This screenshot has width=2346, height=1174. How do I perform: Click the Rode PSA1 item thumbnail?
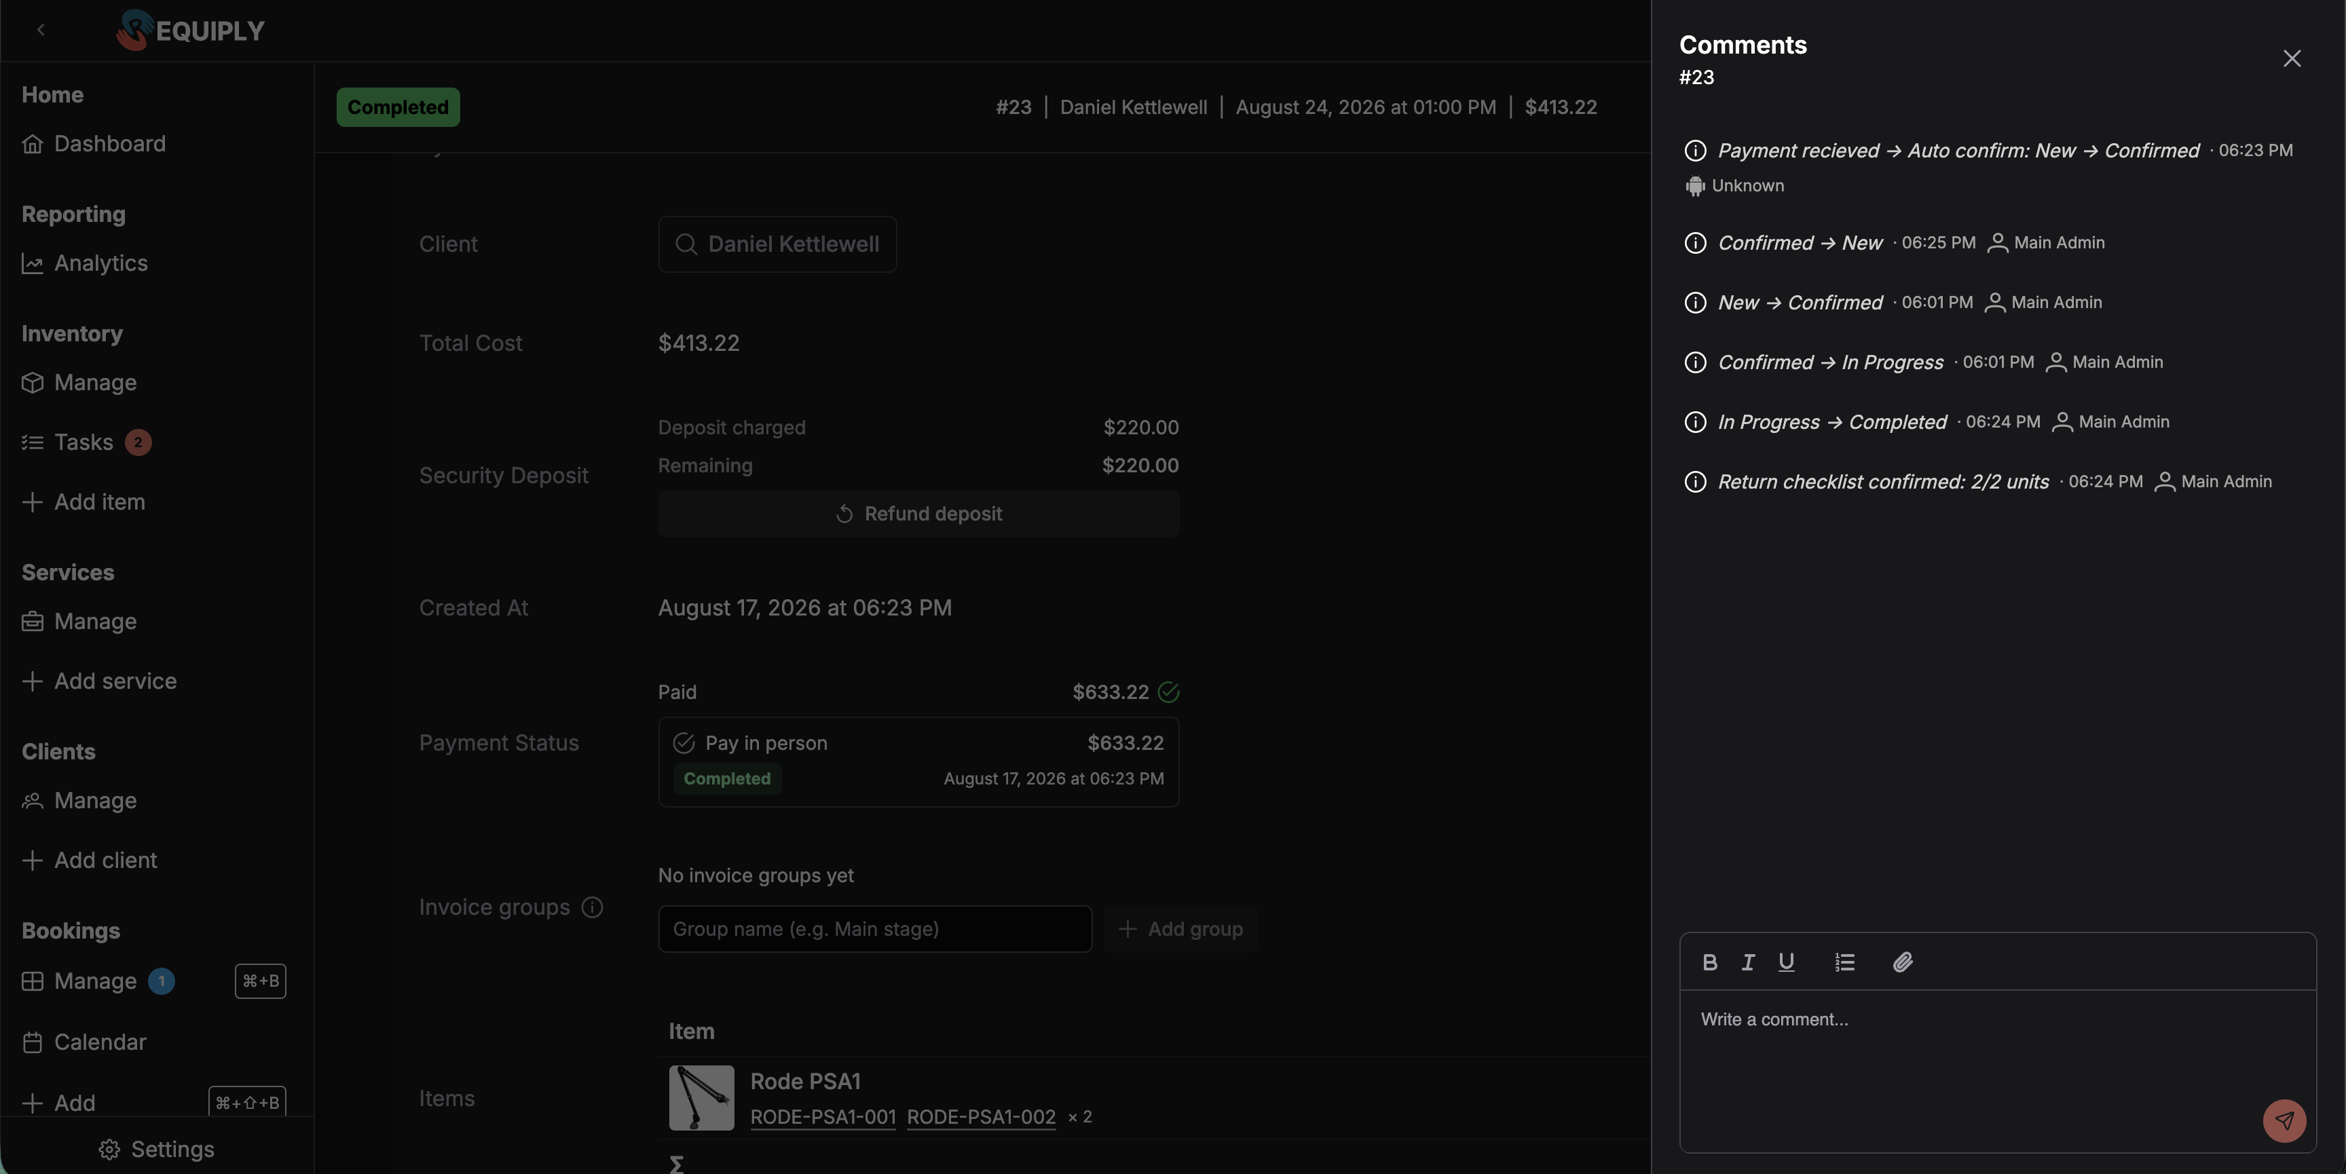pyautogui.click(x=701, y=1097)
